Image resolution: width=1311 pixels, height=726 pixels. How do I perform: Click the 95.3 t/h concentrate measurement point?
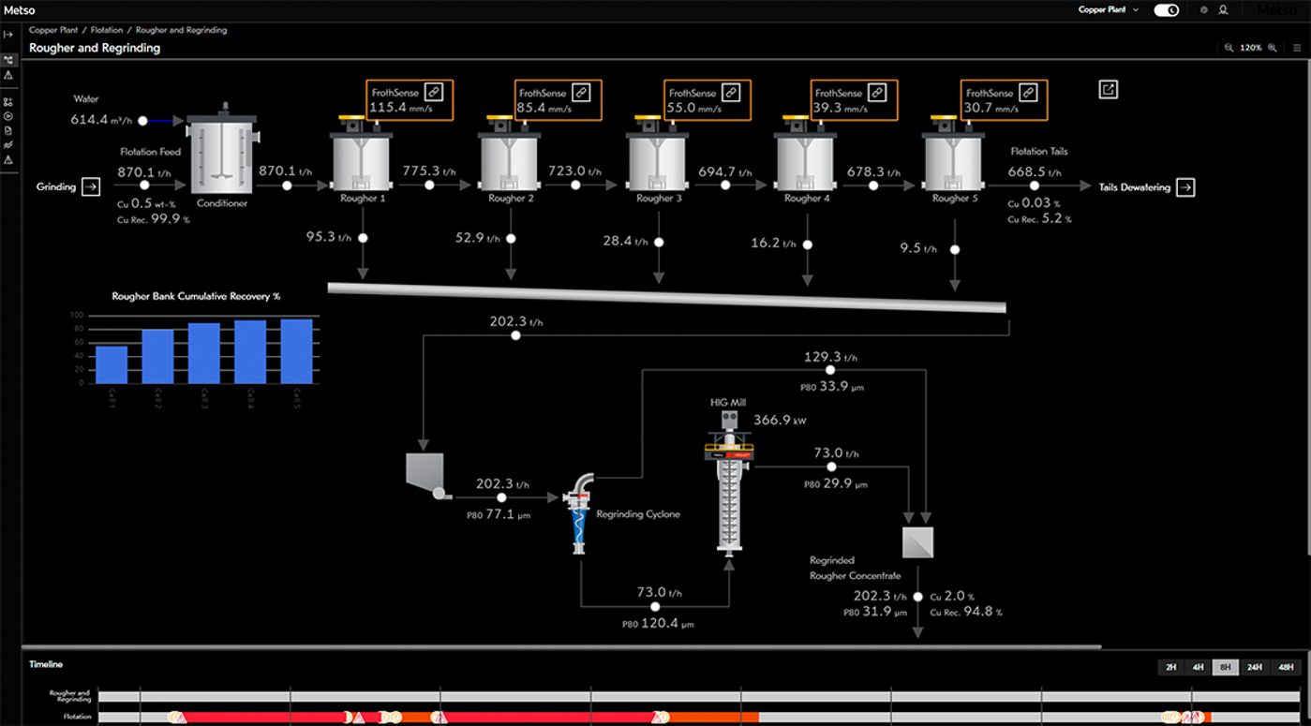coord(363,238)
